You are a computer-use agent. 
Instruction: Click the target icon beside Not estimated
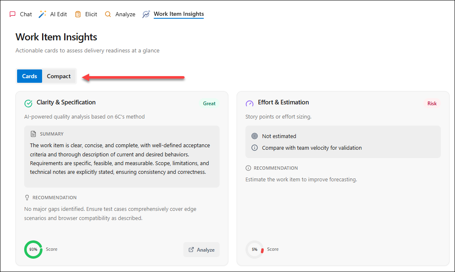[255, 136]
